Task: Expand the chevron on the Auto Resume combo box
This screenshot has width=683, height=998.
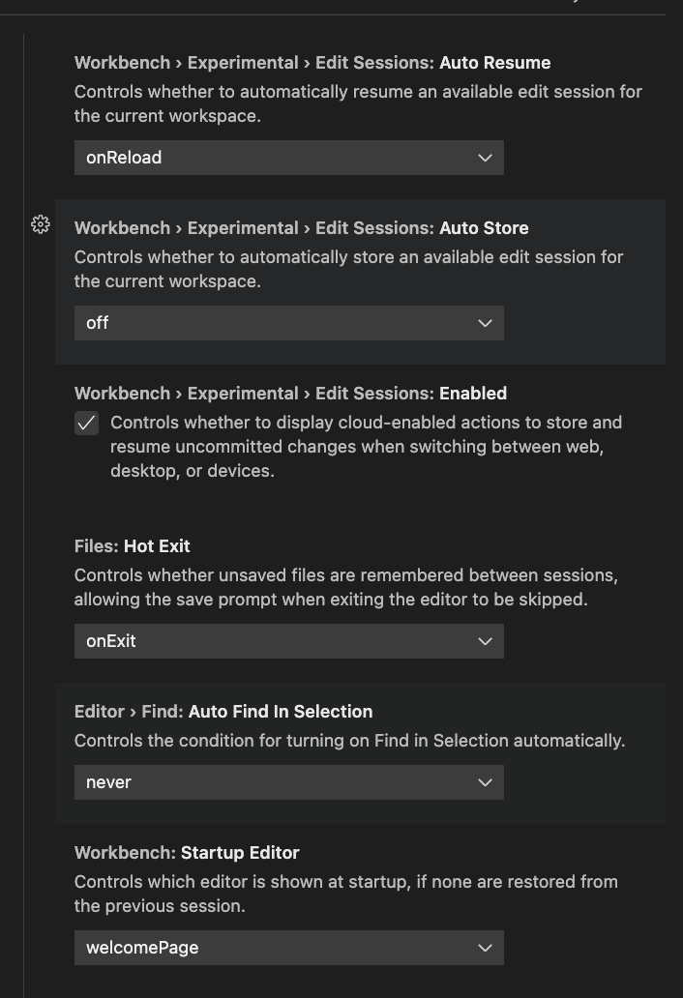Action: tap(485, 158)
